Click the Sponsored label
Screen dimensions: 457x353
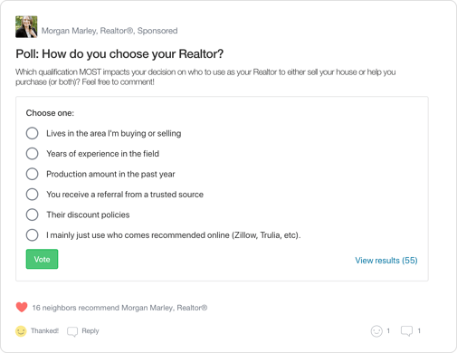(x=157, y=31)
